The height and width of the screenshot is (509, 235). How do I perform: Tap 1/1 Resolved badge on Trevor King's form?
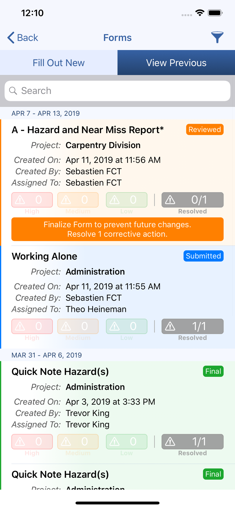pos(193,442)
